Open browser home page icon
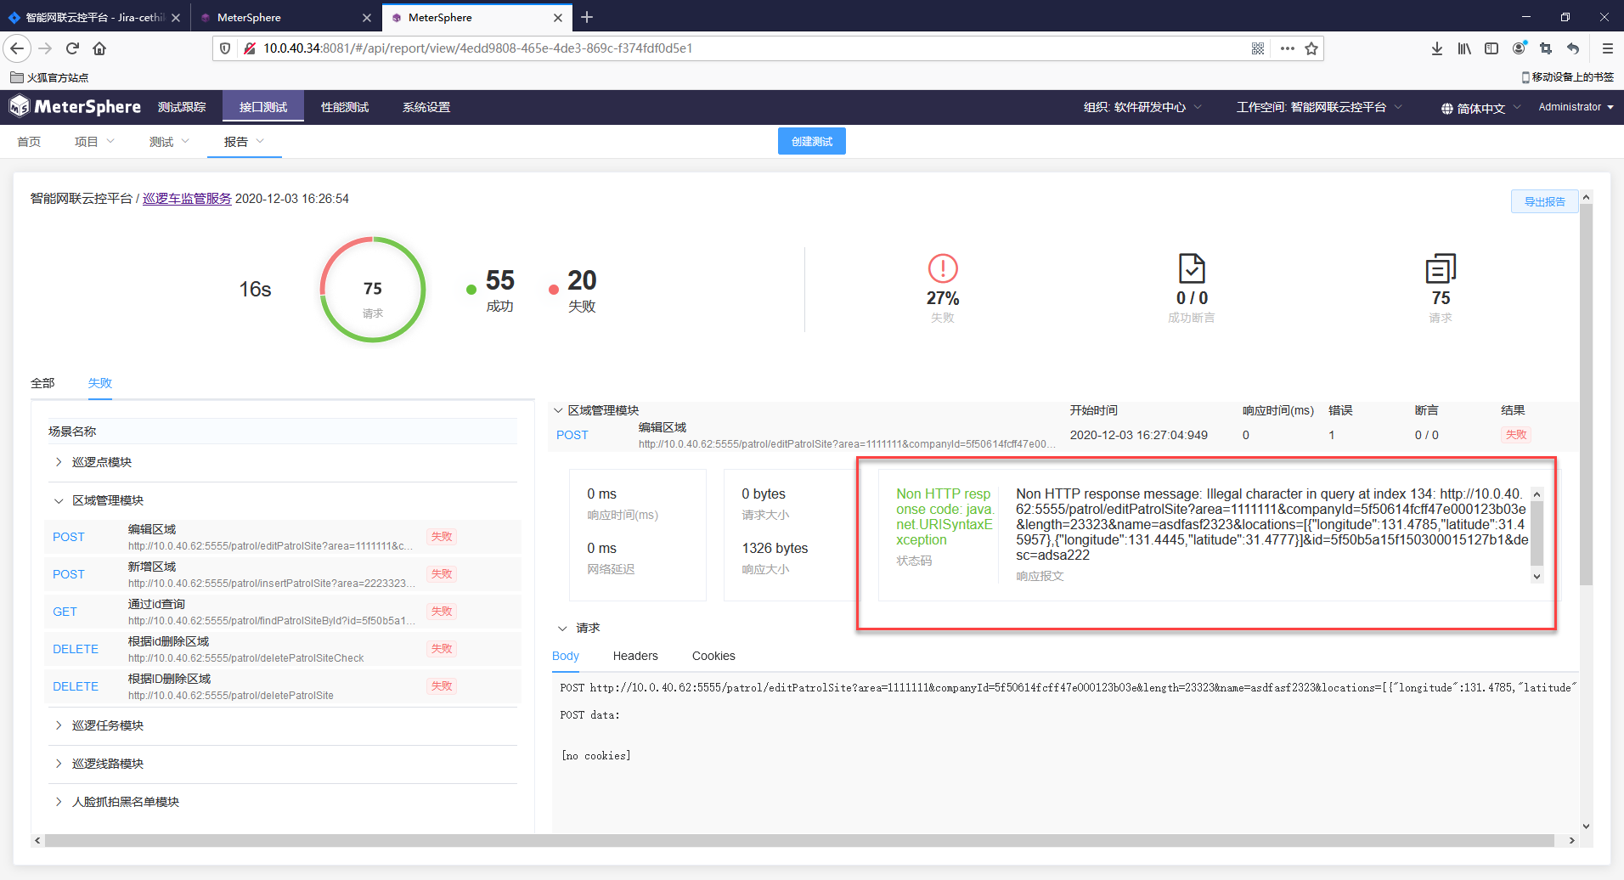The height and width of the screenshot is (880, 1624). point(99,48)
